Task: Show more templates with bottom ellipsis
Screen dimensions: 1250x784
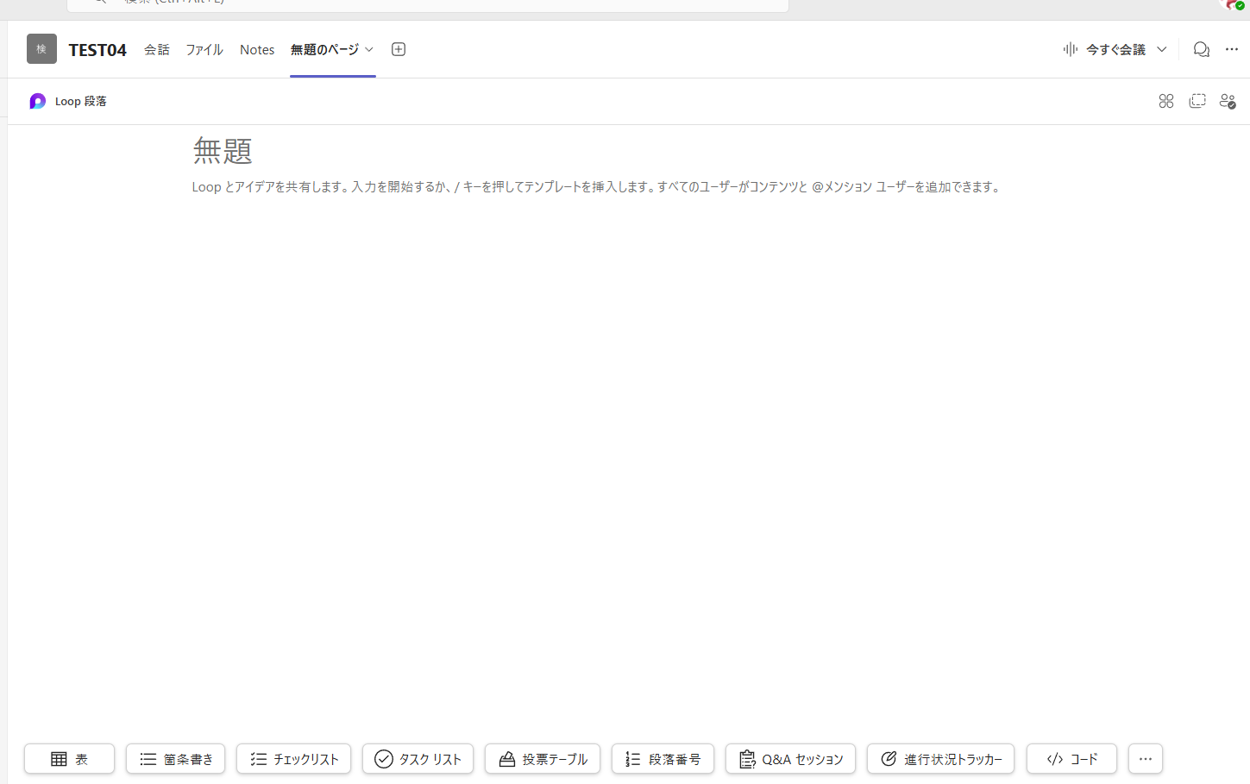Action: 1145,759
